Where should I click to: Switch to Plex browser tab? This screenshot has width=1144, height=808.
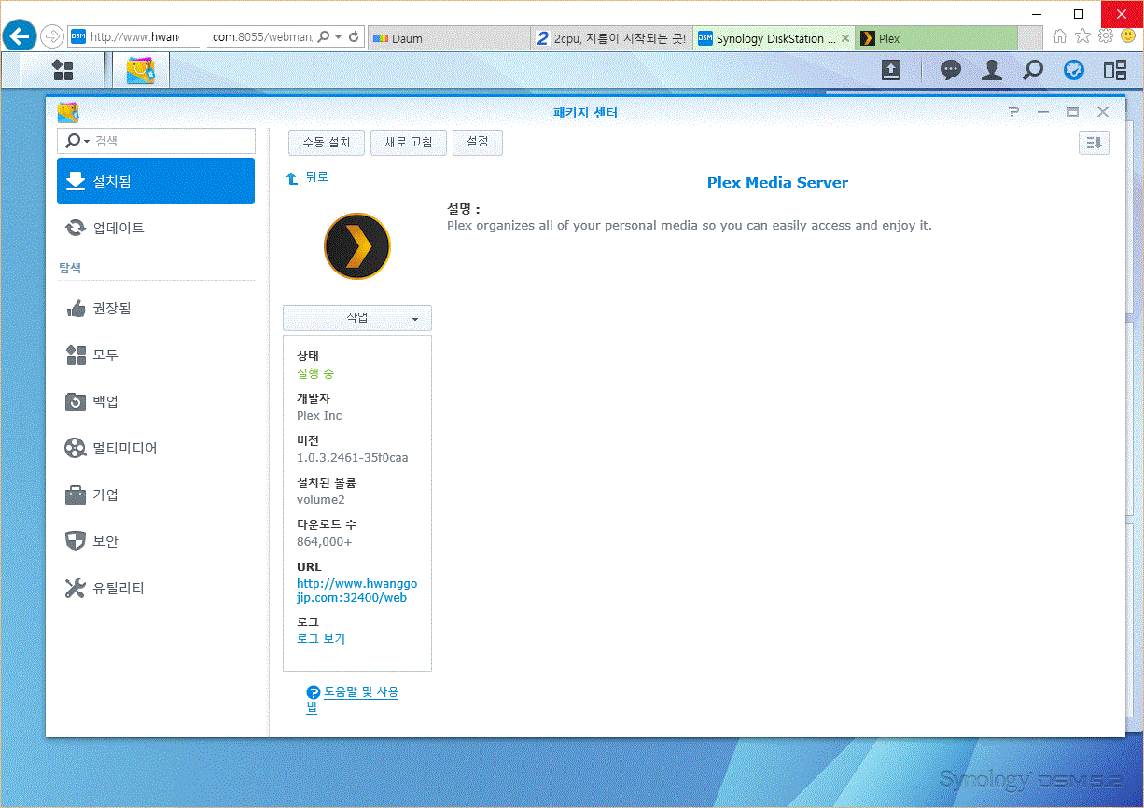tap(937, 38)
